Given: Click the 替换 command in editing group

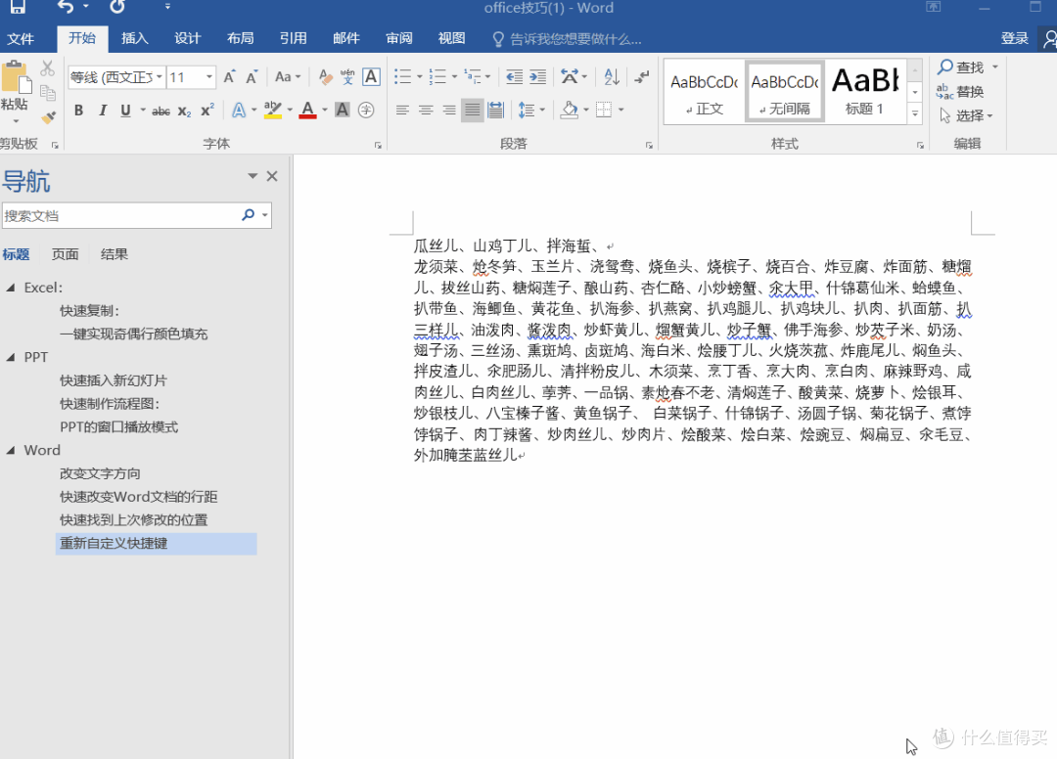Looking at the screenshot, I should click(x=967, y=91).
